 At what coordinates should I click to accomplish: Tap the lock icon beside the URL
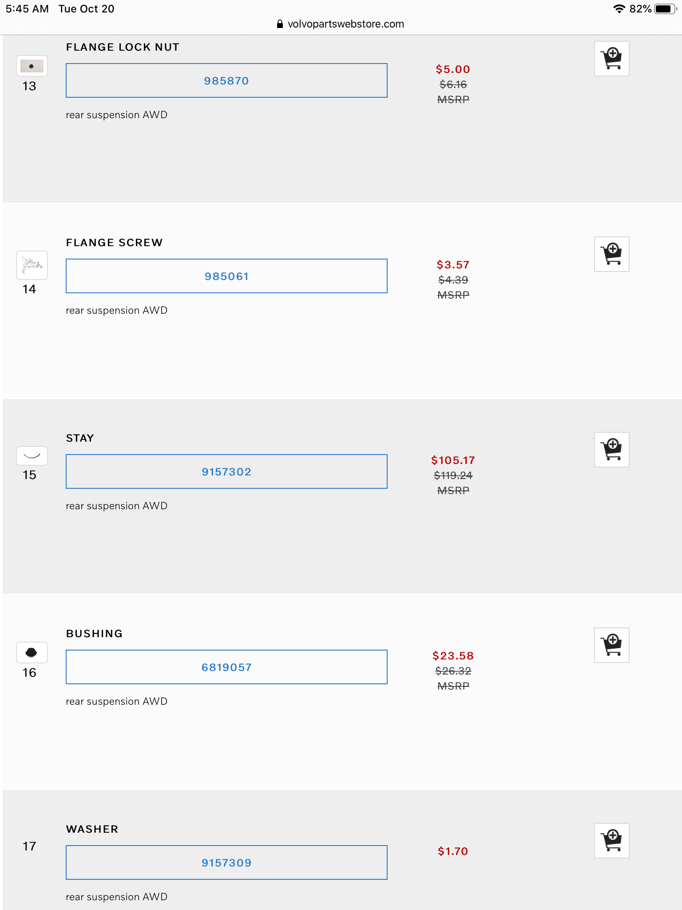click(x=280, y=24)
